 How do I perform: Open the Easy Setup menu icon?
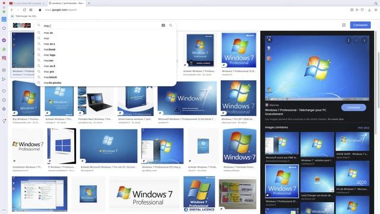tap(376, 10)
